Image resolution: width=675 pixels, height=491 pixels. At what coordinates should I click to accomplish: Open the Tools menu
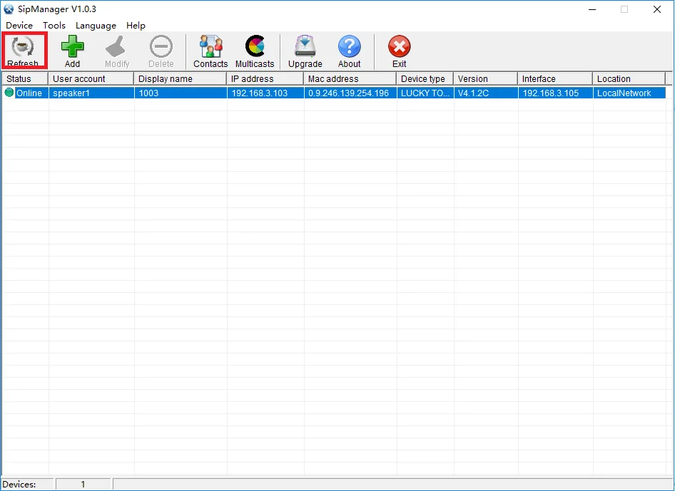tap(54, 25)
